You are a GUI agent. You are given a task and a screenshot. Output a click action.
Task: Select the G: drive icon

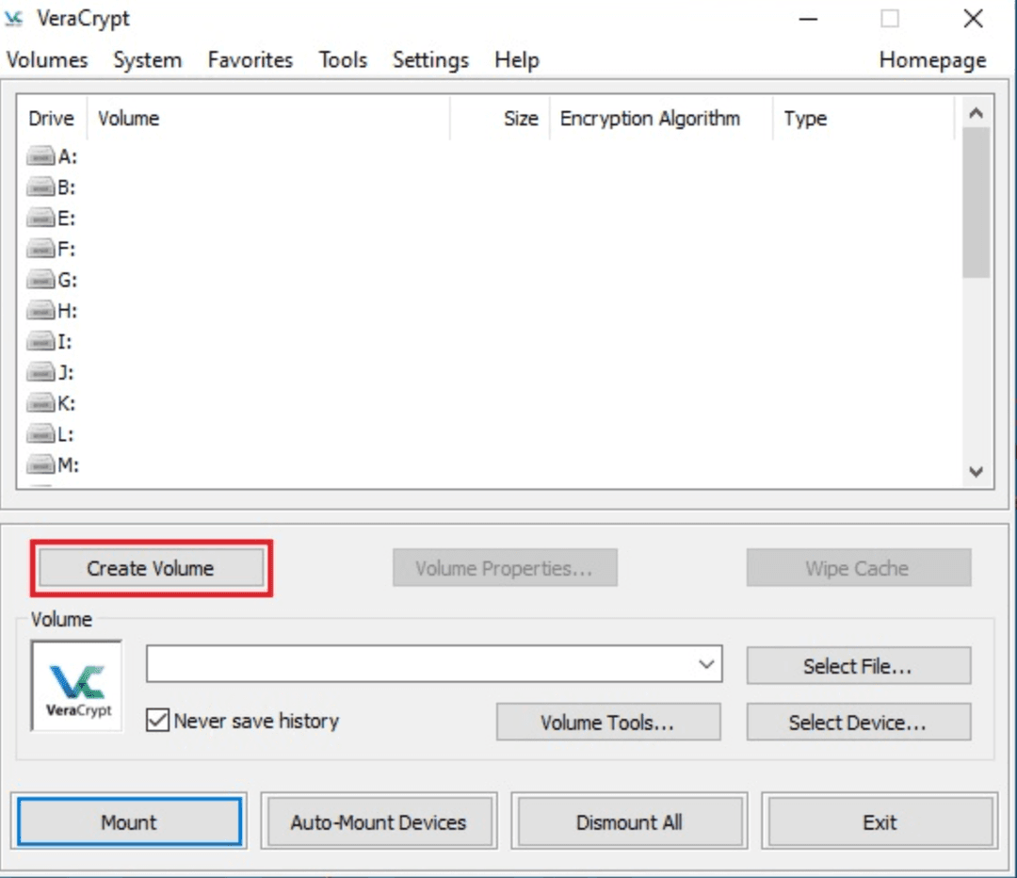(x=40, y=280)
